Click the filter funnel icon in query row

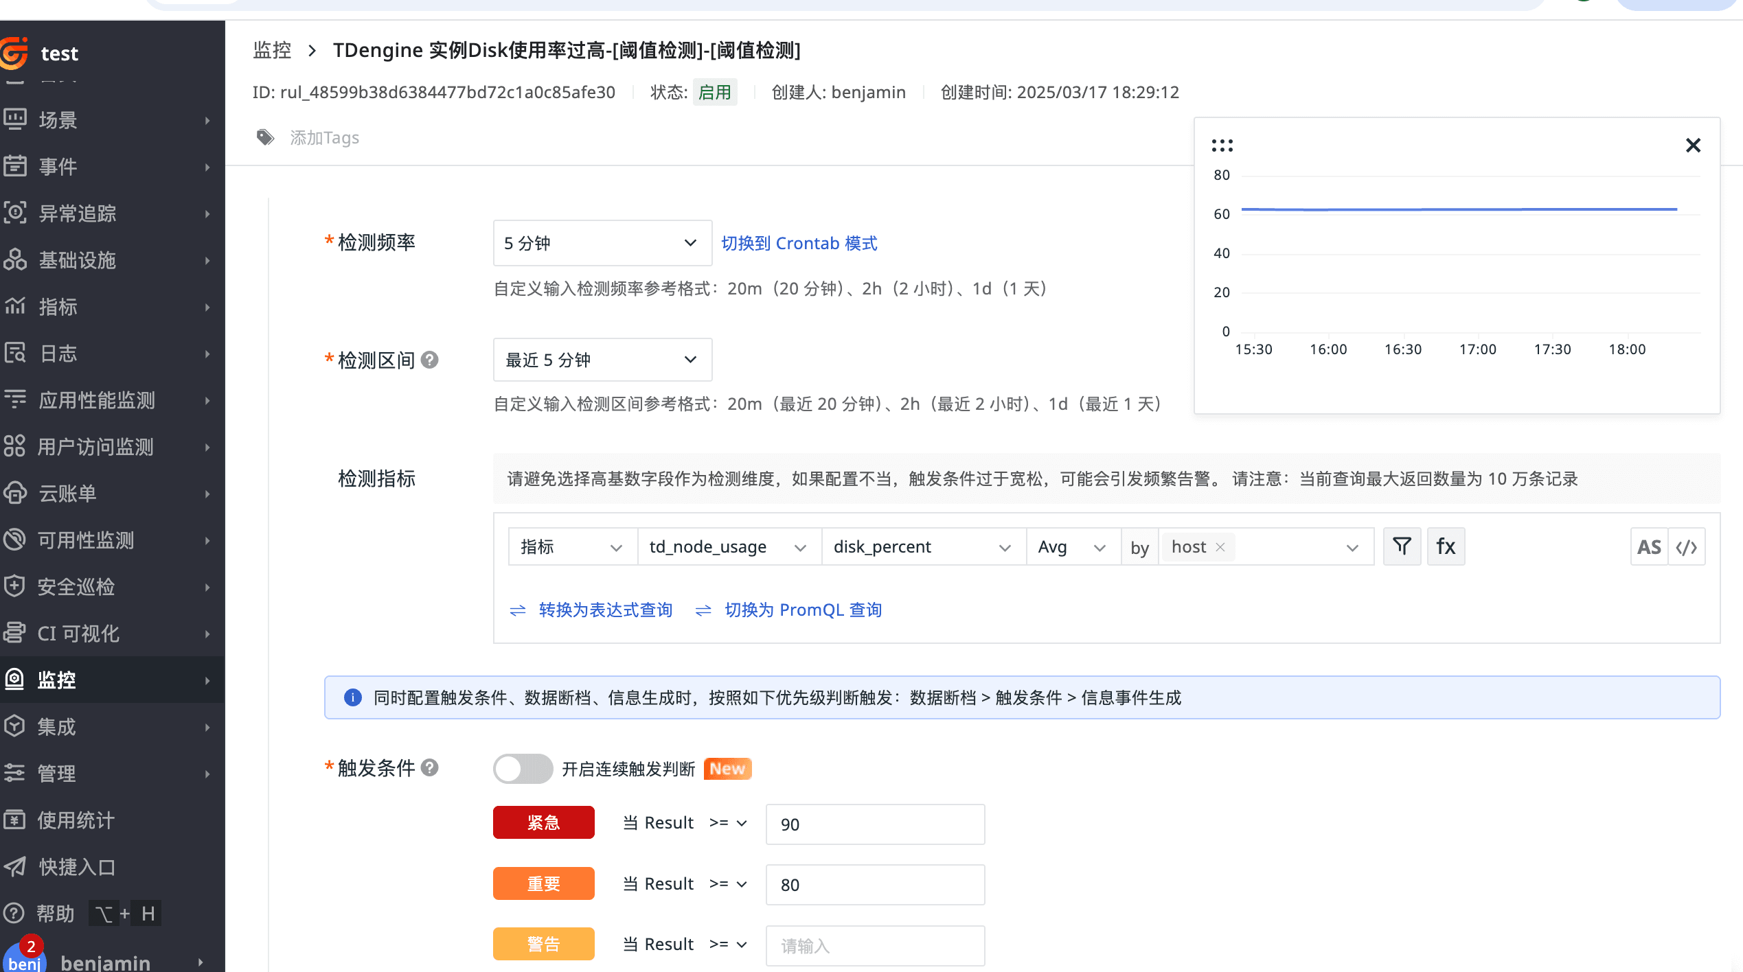pos(1402,546)
